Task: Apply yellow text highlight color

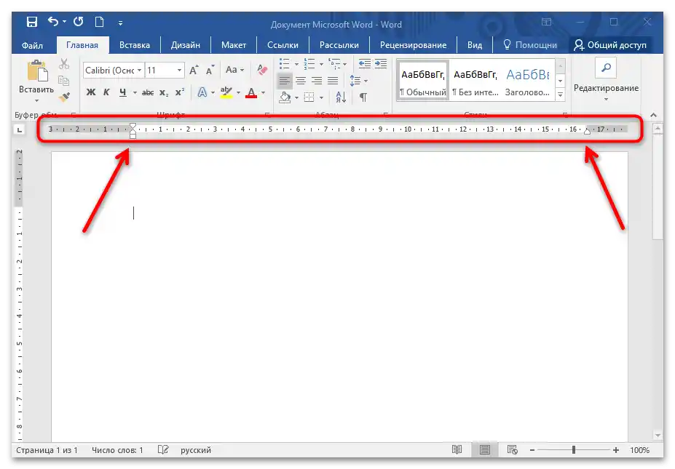Action: click(226, 92)
